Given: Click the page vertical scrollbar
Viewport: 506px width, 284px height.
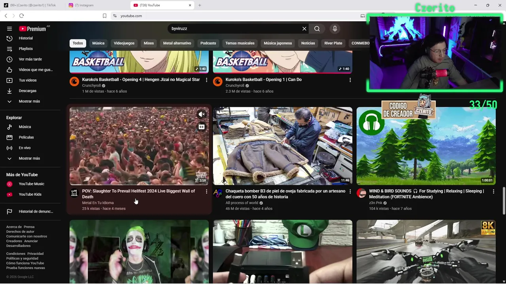Looking at the screenshot, I should click(x=504, y=201).
